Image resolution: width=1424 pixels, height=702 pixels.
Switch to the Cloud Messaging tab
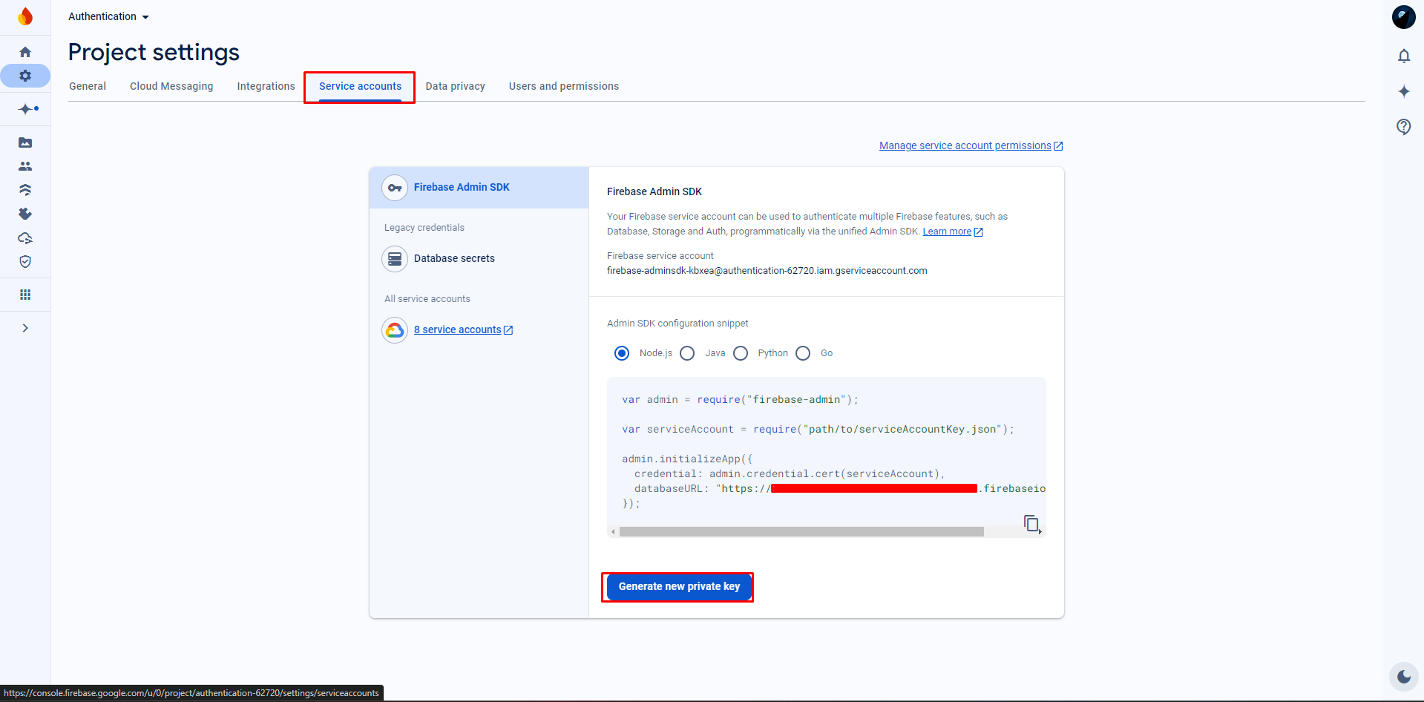point(171,86)
